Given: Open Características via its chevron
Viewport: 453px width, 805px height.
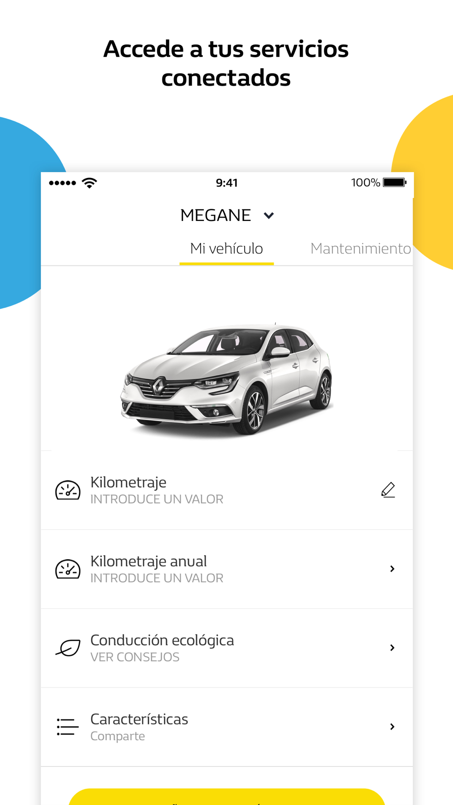Looking at the screenshot, I should [392, 727].
